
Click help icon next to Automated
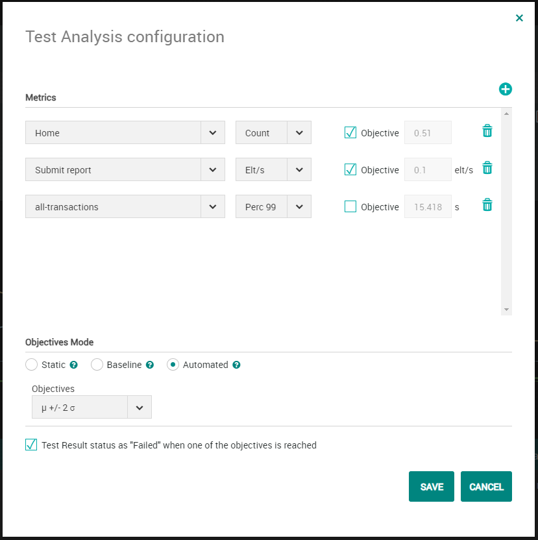pyautogui.click(x=236, y=365)
